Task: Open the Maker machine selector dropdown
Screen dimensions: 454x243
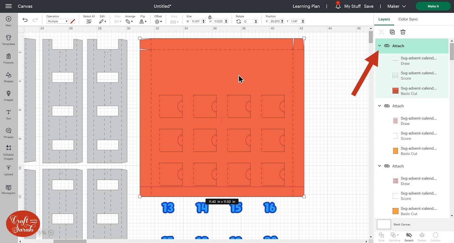Action: point(397,6)
